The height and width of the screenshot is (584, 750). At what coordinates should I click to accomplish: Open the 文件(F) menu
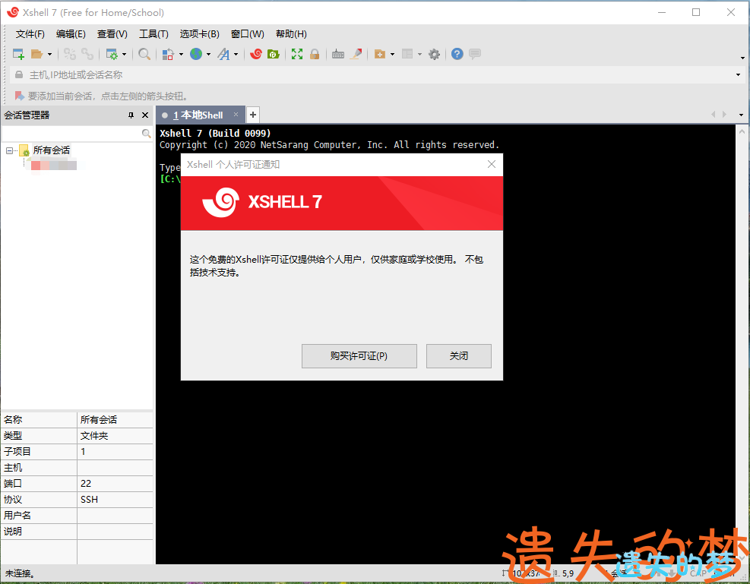(30, 34)
